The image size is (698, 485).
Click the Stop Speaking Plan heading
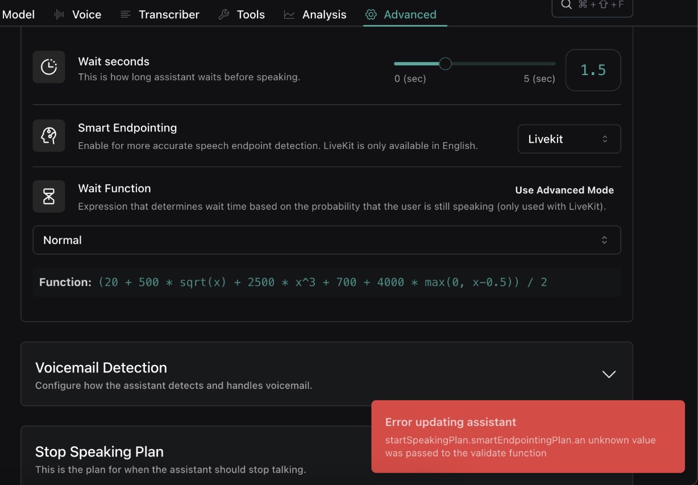(99, 451)
